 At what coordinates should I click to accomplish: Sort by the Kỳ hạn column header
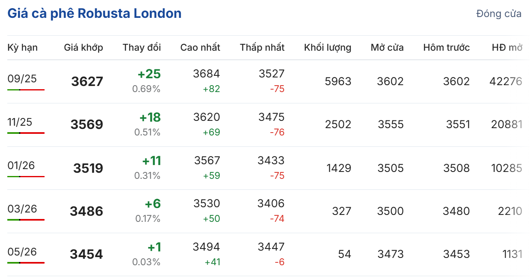point(22,47)
